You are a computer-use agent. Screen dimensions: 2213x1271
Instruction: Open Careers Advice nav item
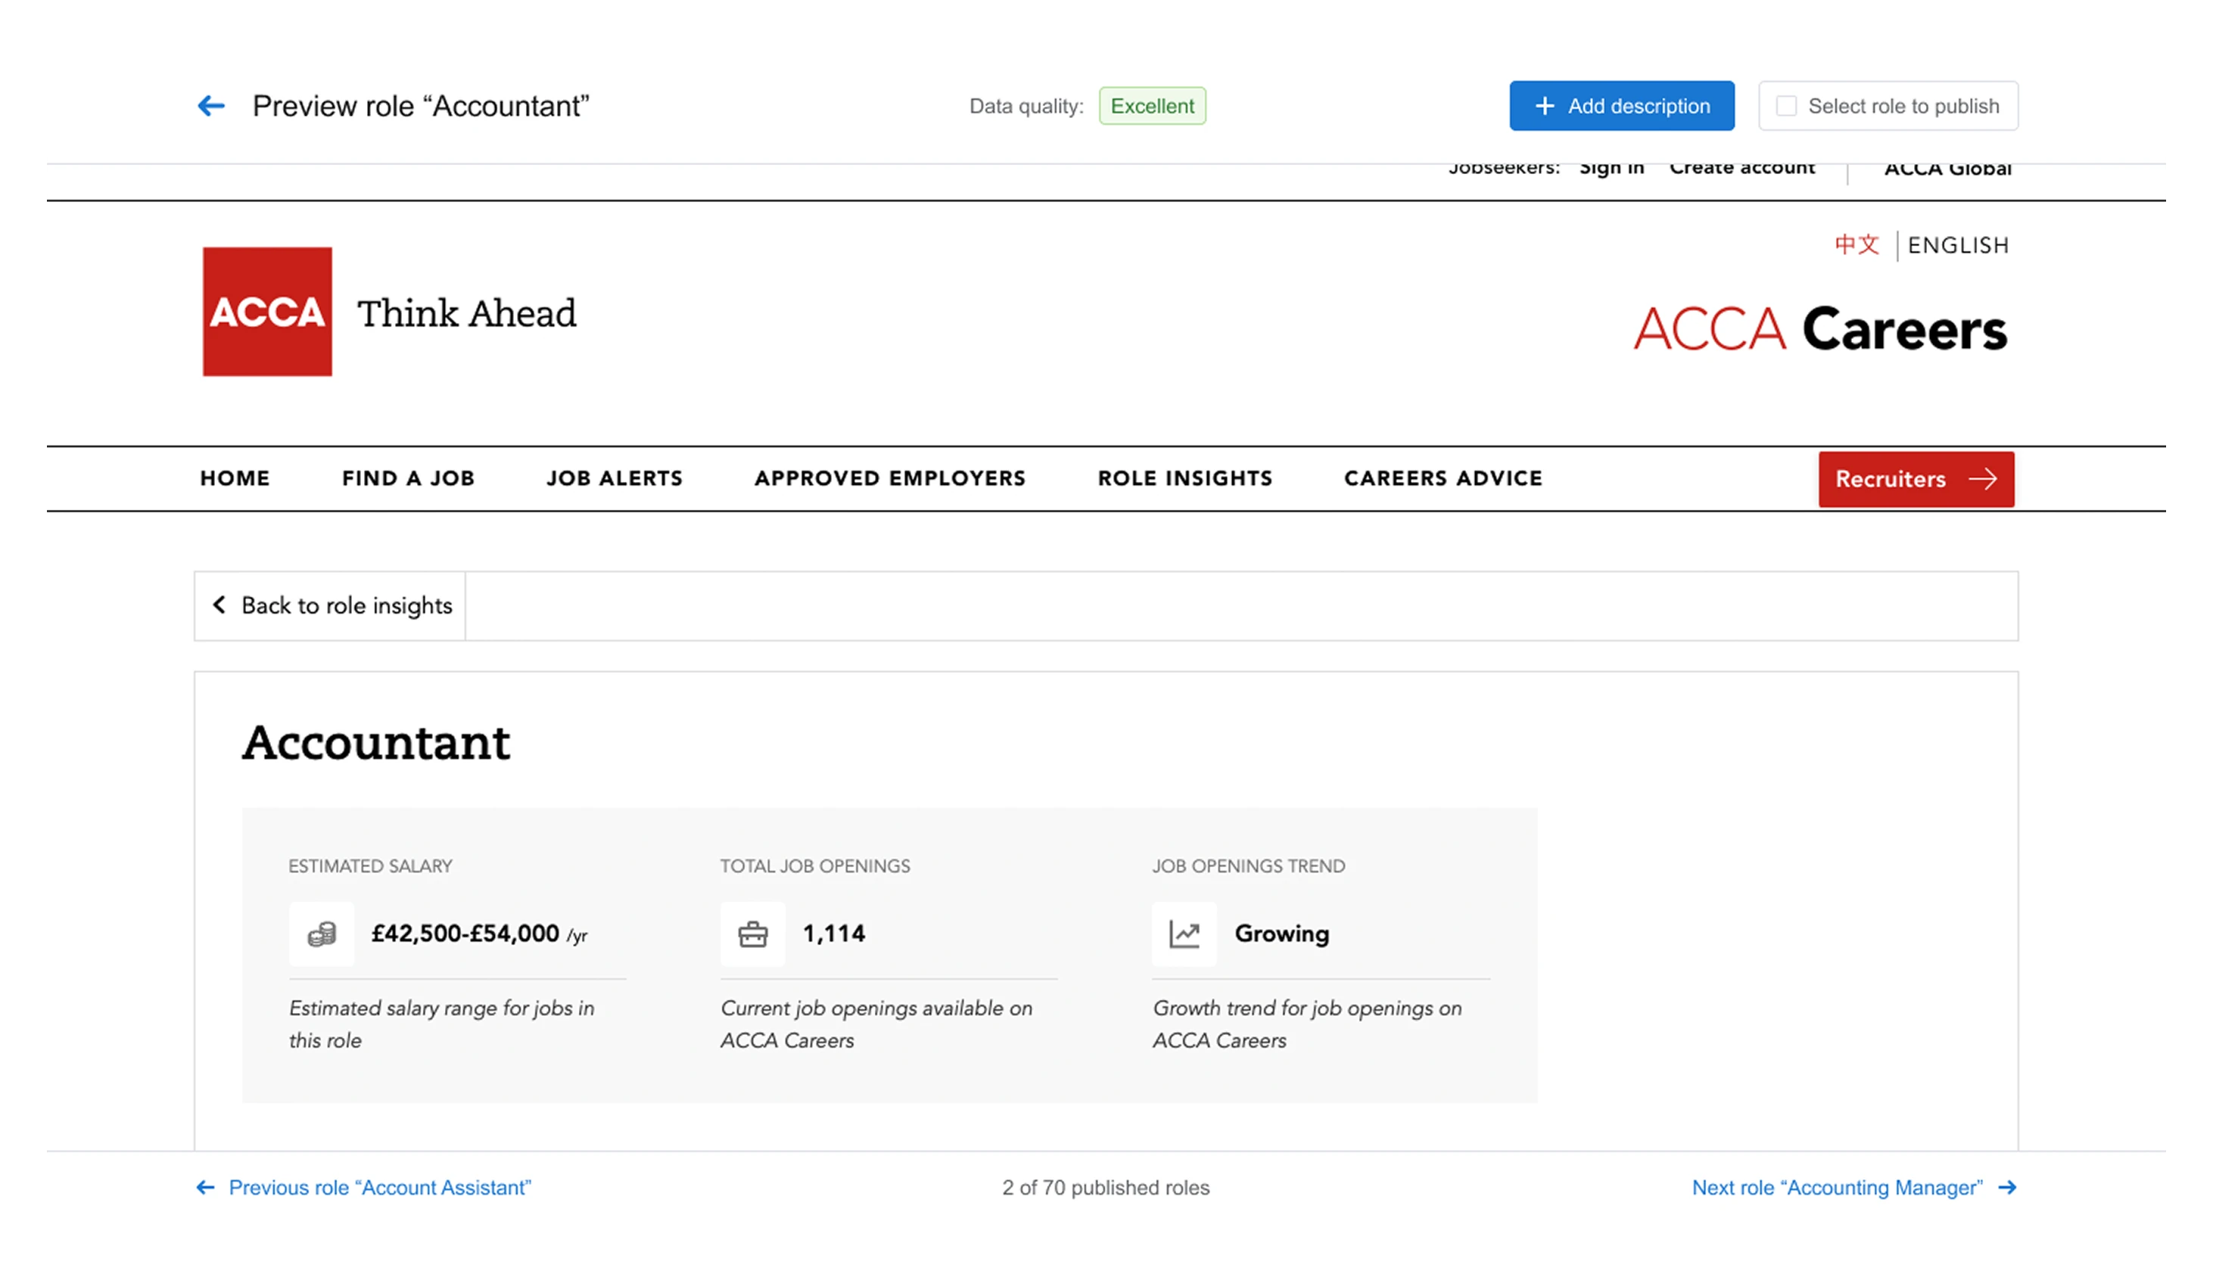point(1443,478)
